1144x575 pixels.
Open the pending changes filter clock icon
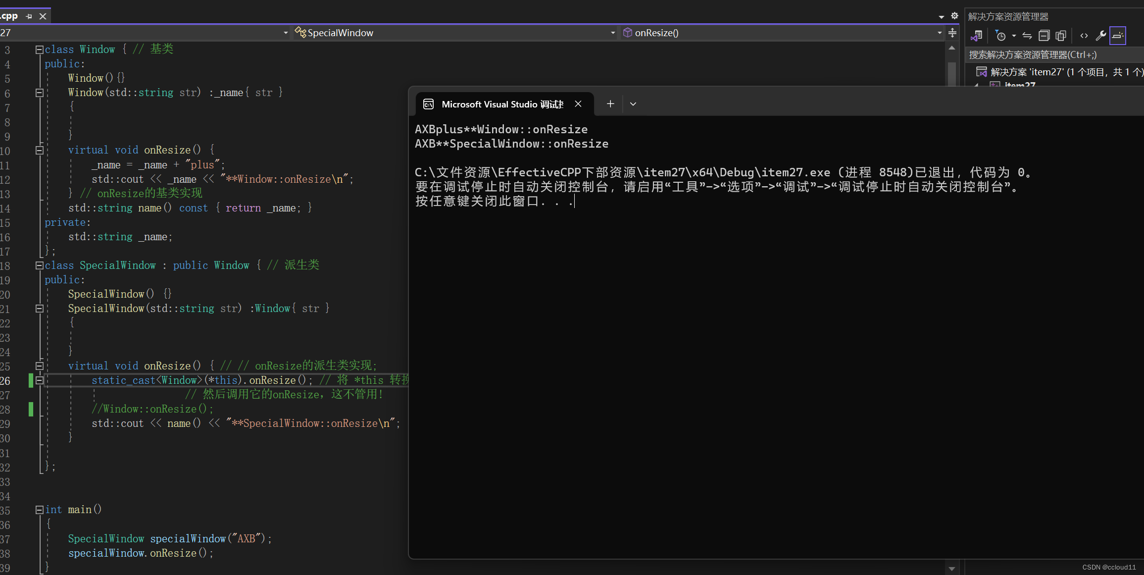click(1000, 36)
